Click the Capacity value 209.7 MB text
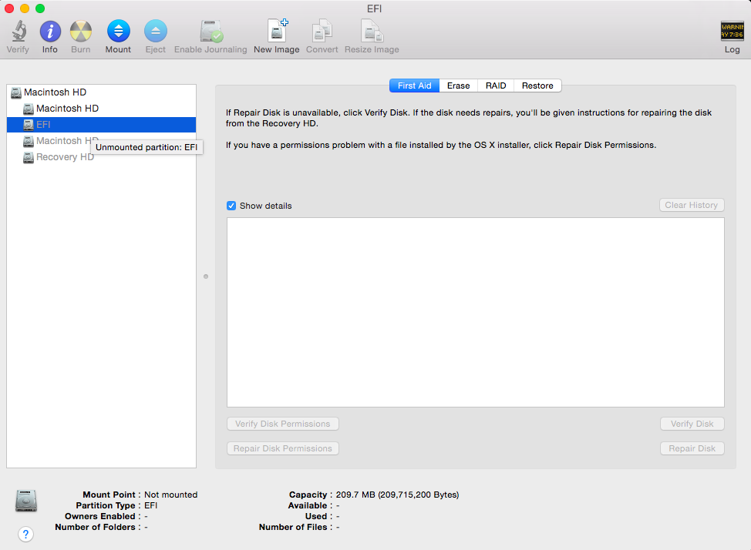 tap(398, 495)
